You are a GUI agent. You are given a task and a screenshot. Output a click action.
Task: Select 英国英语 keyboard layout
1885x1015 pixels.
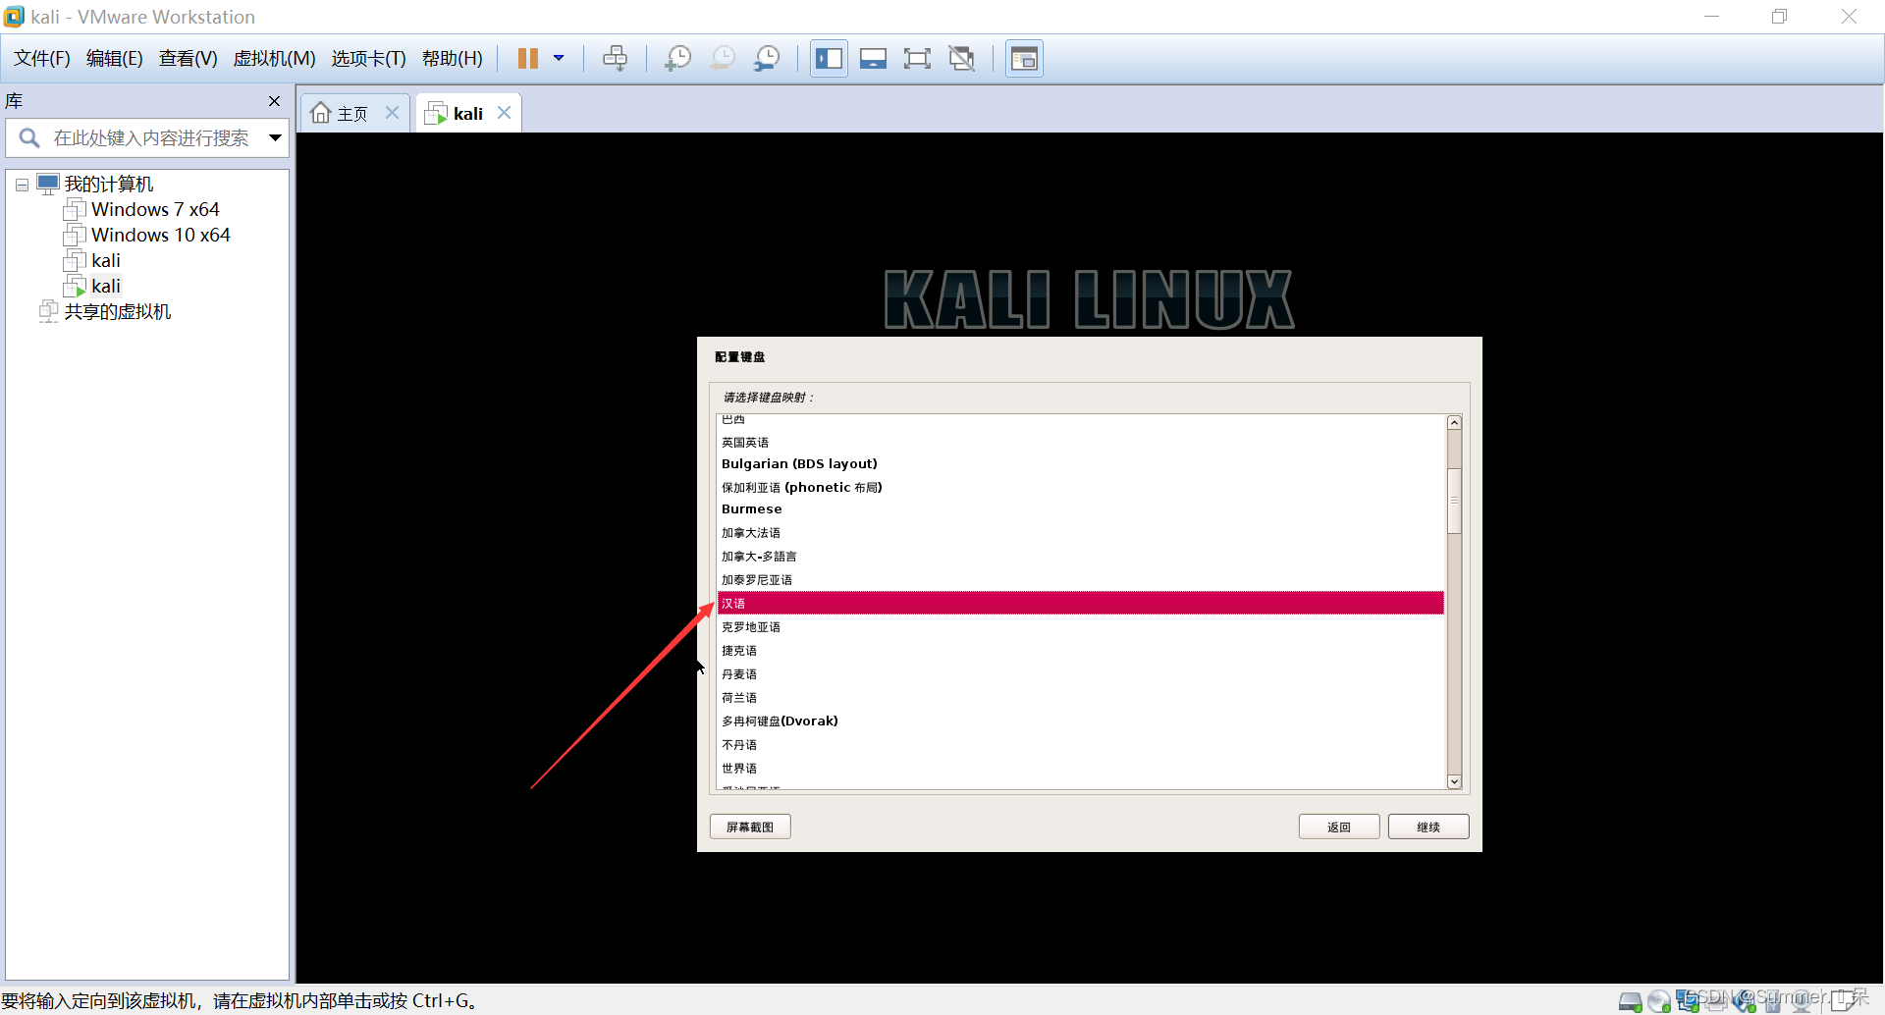pyautogui.click(x=1081, y=443)
